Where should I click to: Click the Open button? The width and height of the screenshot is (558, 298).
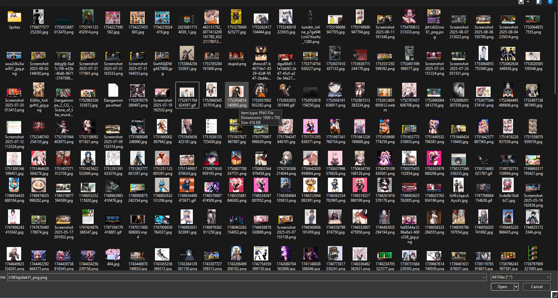point(502,287)
